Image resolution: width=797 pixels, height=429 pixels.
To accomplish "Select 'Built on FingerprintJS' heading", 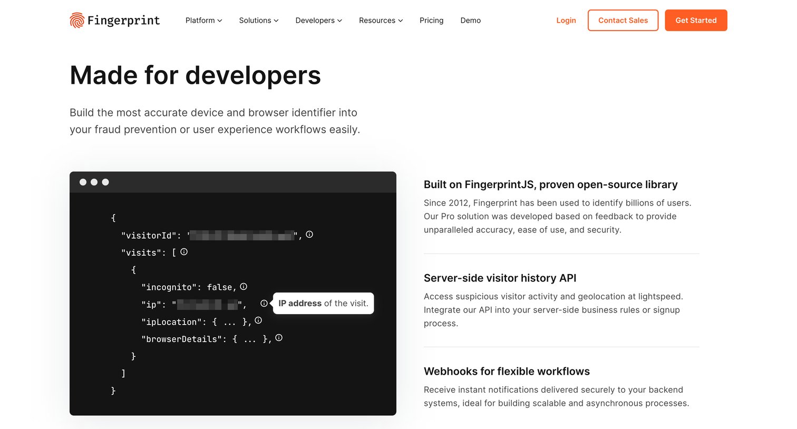I will [x=551, y=184].
